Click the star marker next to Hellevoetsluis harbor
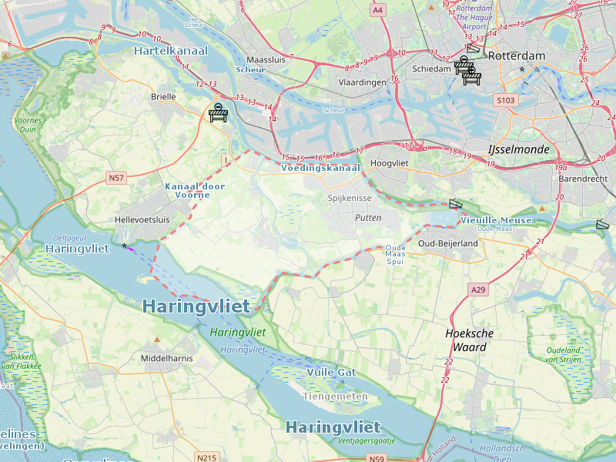This screenshot has height=462, width=616. tap(125, 246)
